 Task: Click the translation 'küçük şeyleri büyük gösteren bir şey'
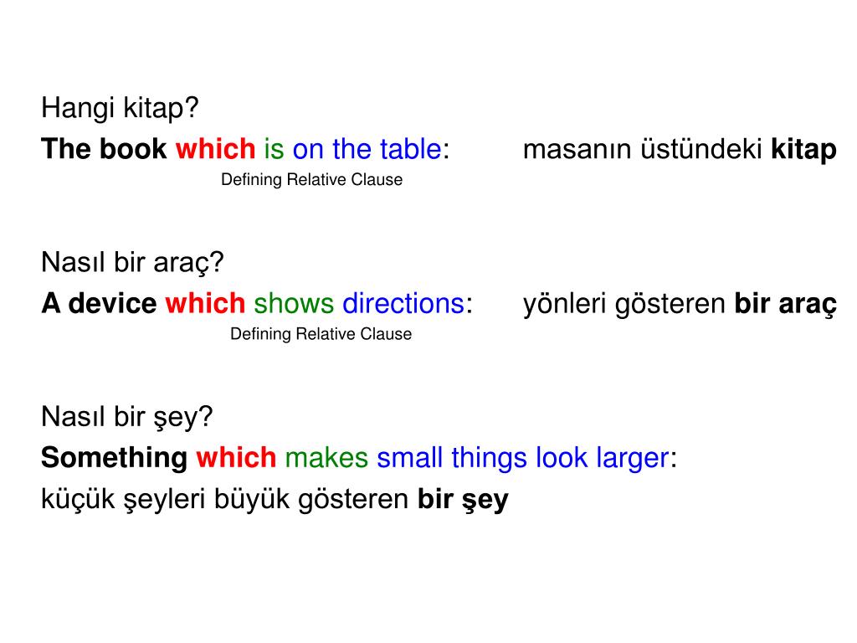tap(275, 500)
